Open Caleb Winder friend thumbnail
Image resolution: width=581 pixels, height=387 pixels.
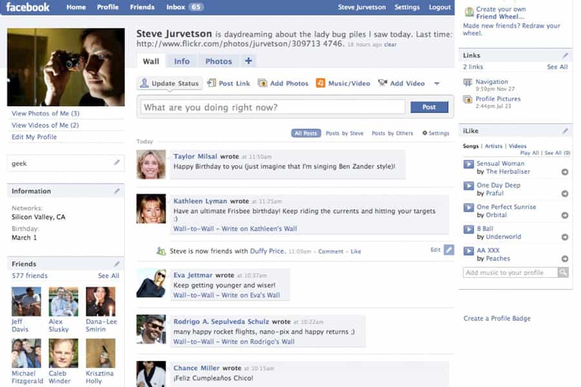[63, 353]
